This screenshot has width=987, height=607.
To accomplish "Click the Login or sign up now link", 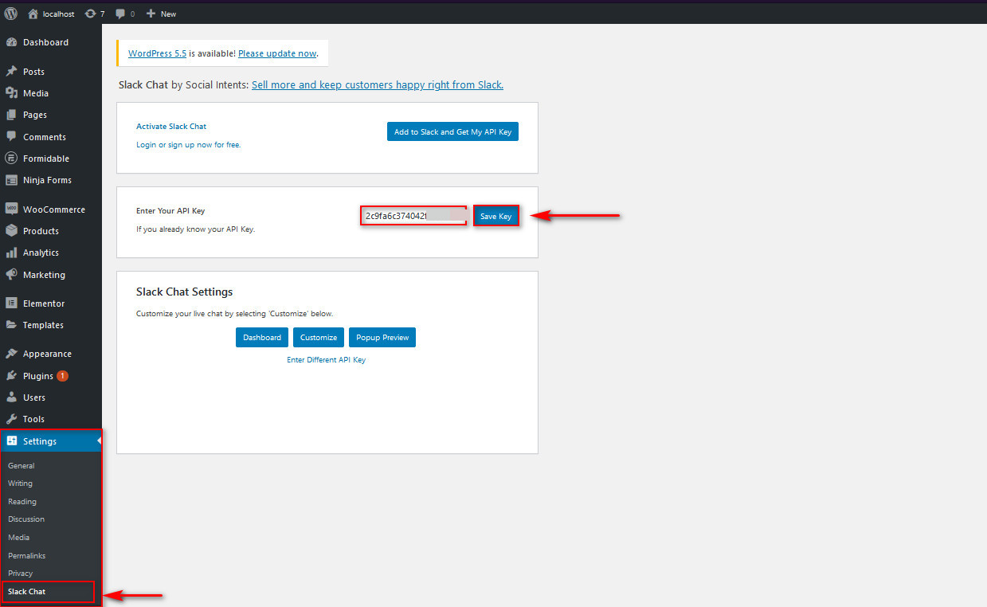I will pos(189,145).
